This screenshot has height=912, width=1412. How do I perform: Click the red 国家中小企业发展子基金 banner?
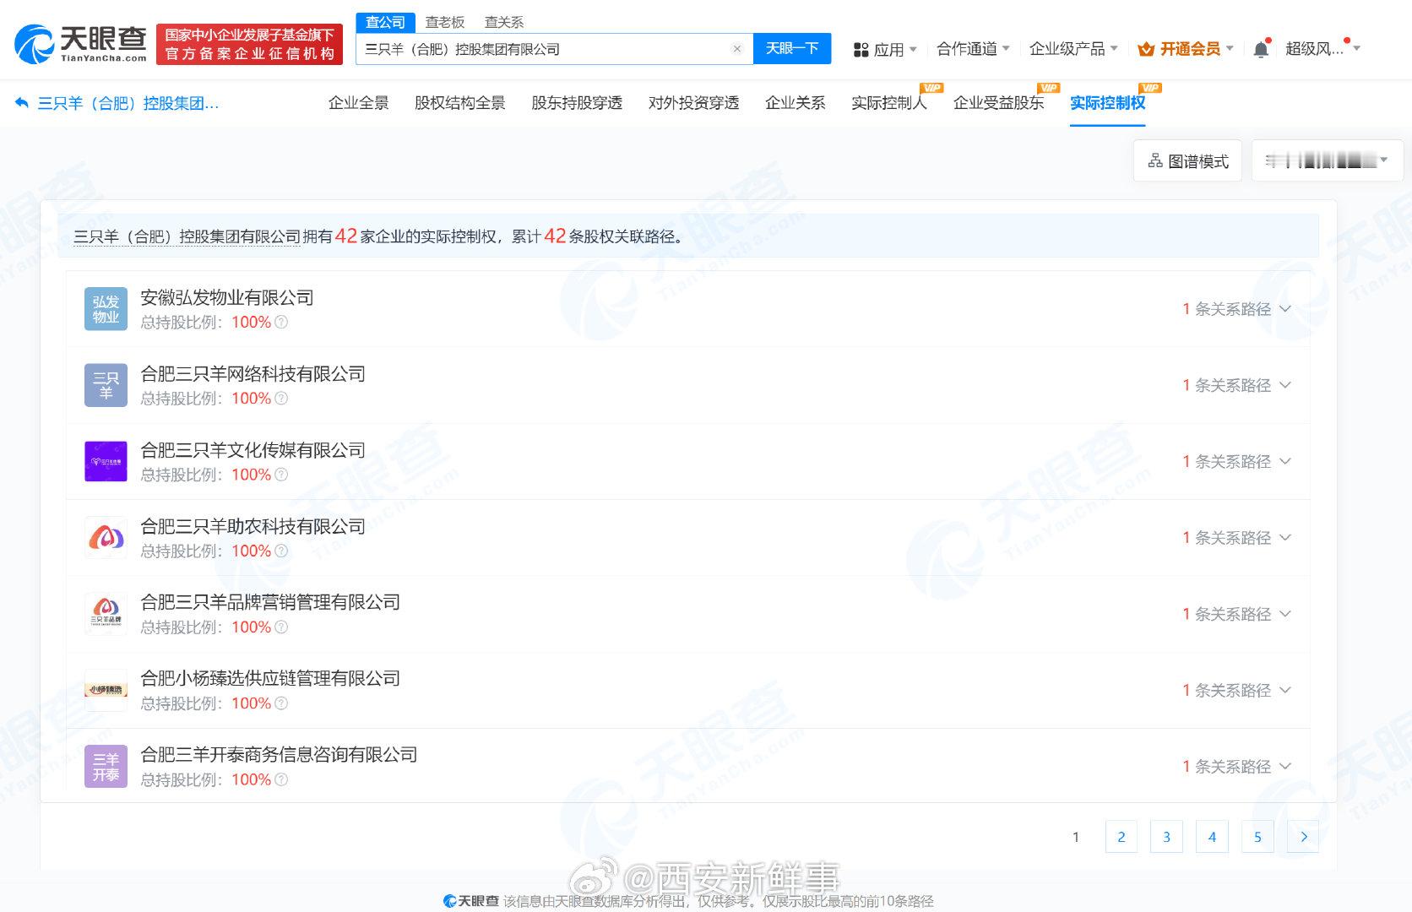pos(249,44)
